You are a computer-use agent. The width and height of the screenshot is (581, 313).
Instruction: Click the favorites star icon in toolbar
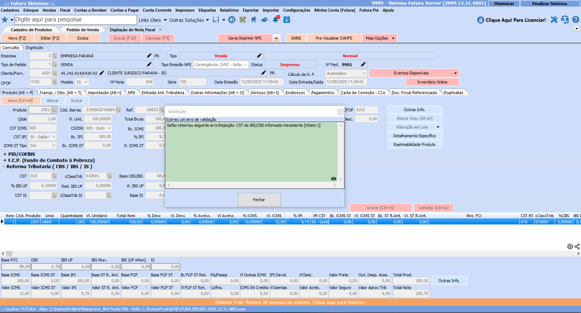point(5,20)
